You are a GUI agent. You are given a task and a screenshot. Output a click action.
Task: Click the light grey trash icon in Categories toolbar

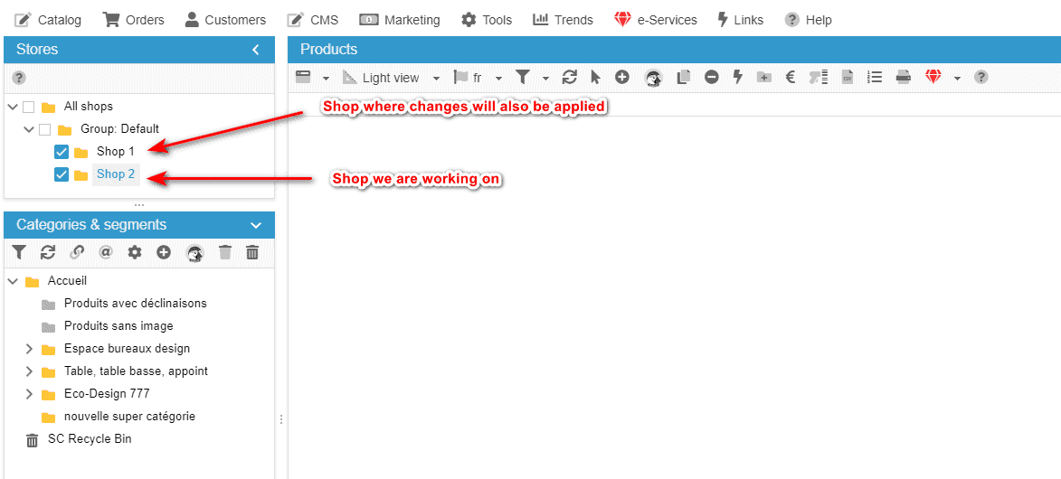225,252
